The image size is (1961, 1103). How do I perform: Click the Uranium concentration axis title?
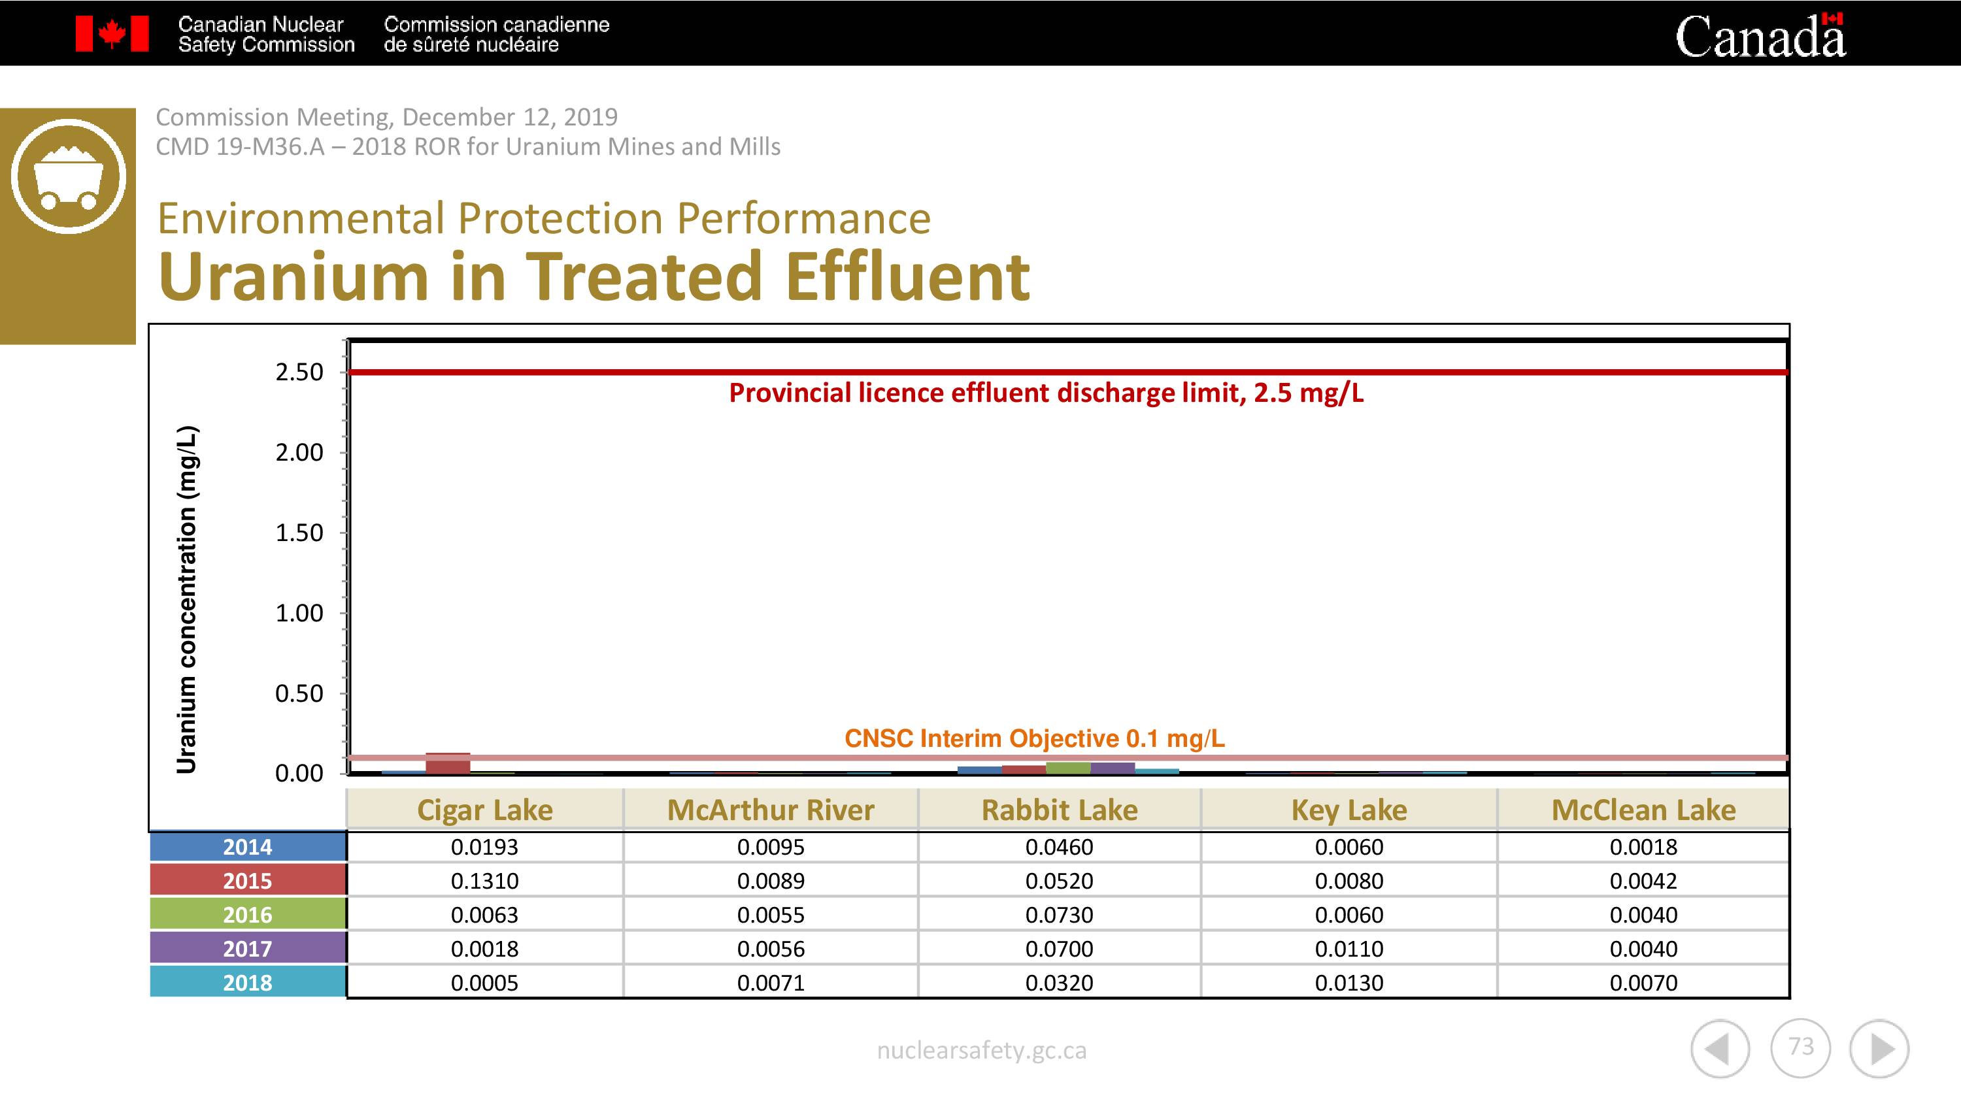pos(186,600)
